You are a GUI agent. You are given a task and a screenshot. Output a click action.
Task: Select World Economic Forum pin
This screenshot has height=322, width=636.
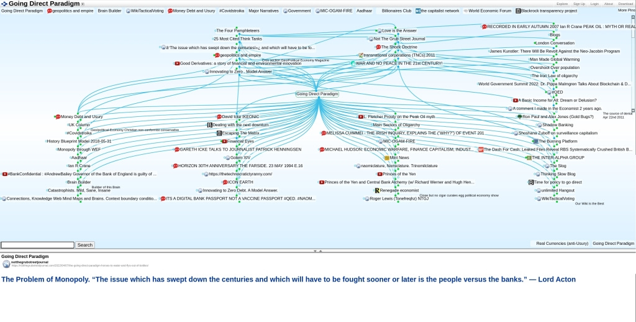pos(489,11)
